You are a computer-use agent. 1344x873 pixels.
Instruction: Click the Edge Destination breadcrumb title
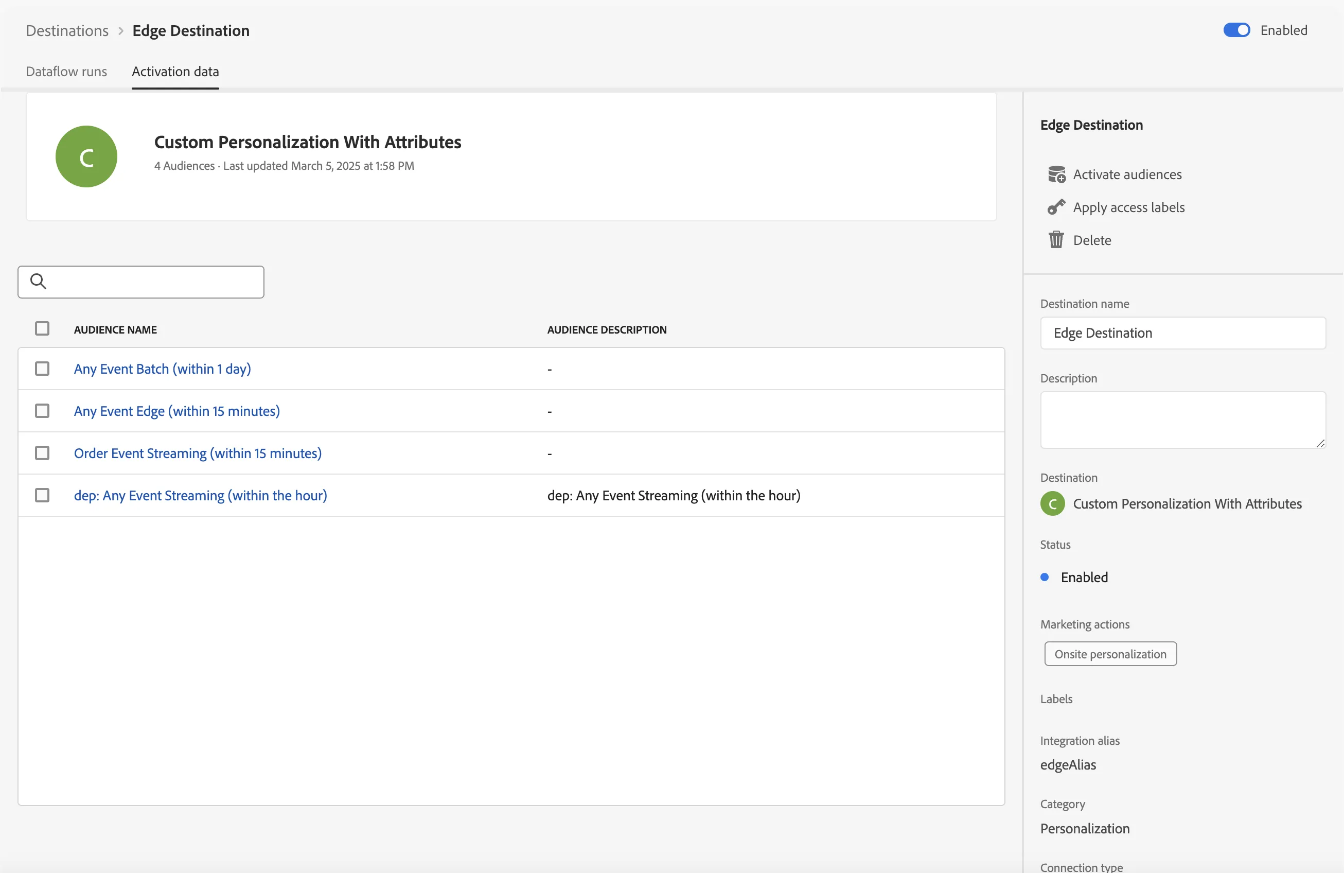pos(191,31)
